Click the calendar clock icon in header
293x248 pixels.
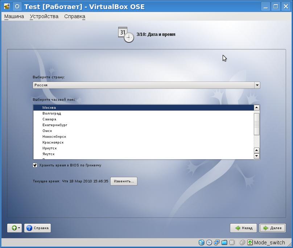(125, 34)
